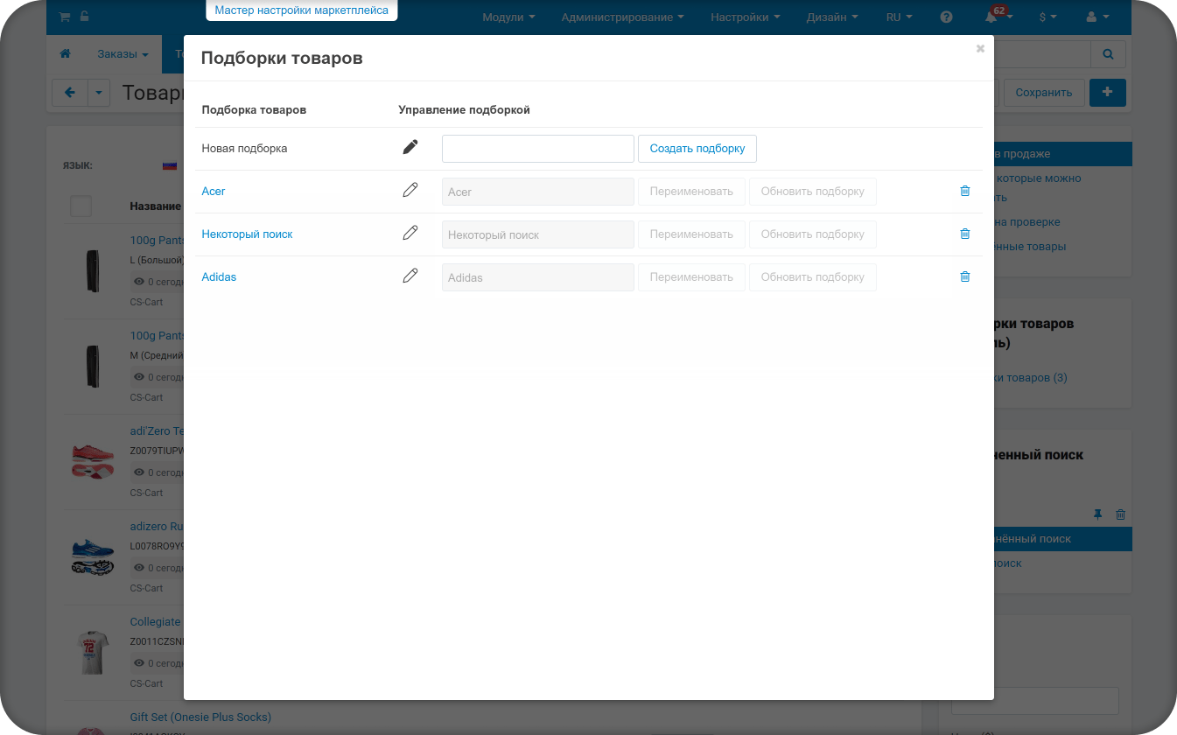The width and height of the screenshot is (1177, 735).
Task: Click the Некоторый поиск name input field
Action: 538,234
